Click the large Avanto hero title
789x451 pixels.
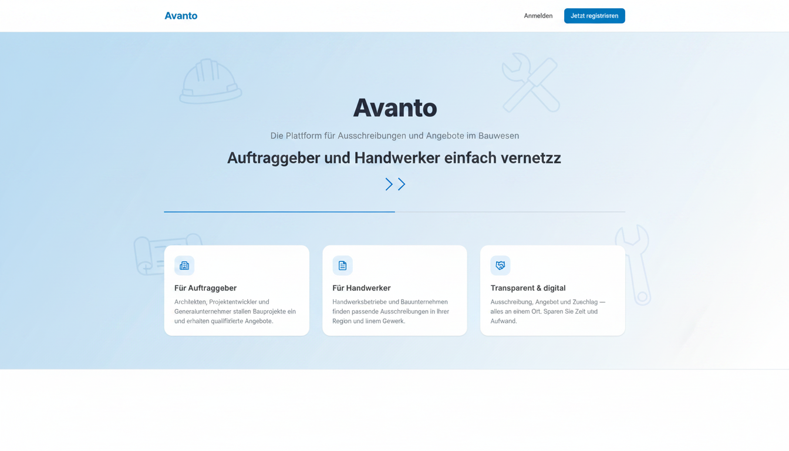pyautogui.click(x=395, y=107)
